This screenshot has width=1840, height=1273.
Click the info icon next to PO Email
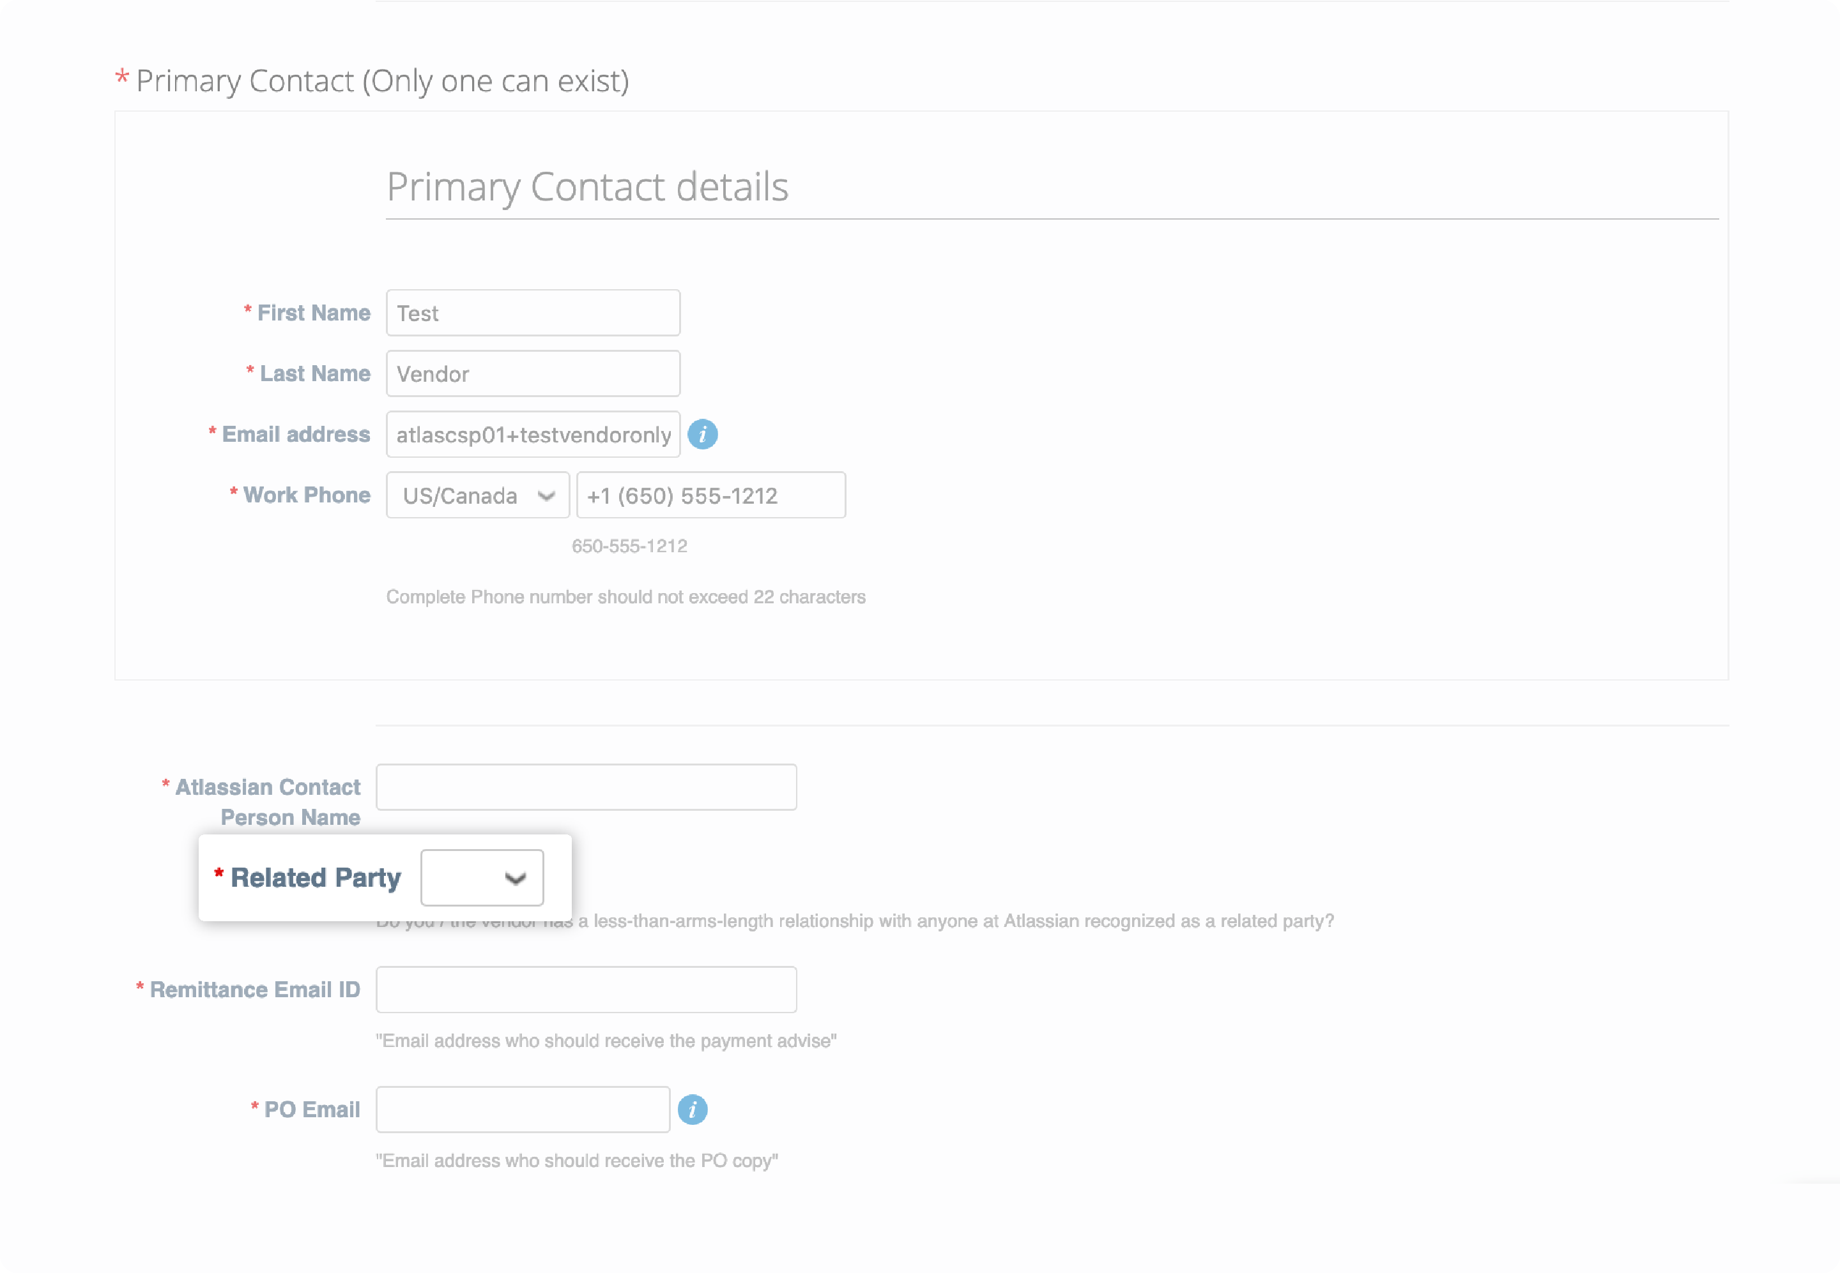click(692, 1110)
